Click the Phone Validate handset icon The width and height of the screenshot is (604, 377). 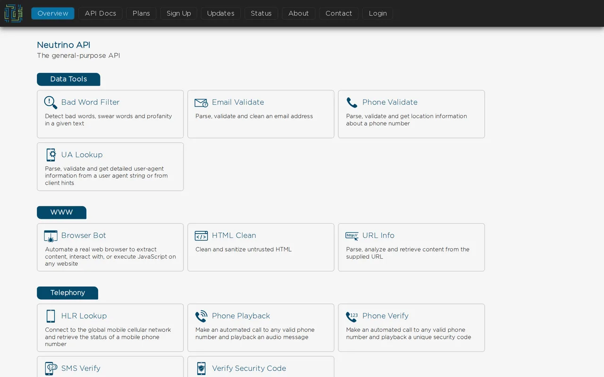pyautogui.click(x=352, y=103)
